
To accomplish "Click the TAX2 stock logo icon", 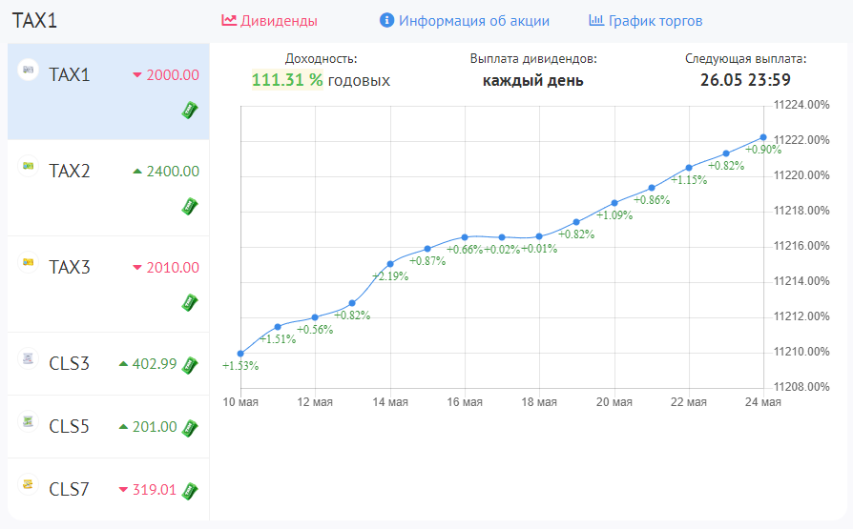I will pyautogui.click(x=29, y=166).
